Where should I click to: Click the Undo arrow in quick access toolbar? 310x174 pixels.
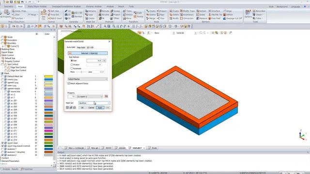(x=22, y=2)
